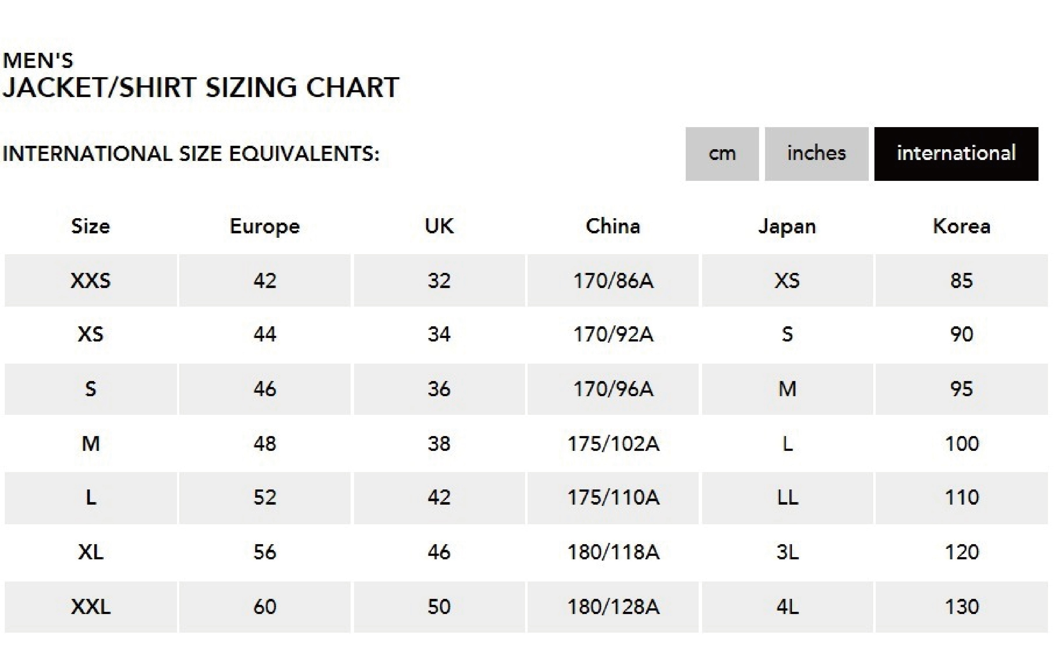Image resolution: width=1054 pixels, height=670 pixels.
Task: Click the 170/86A China cell
Action: coord(613,280)
